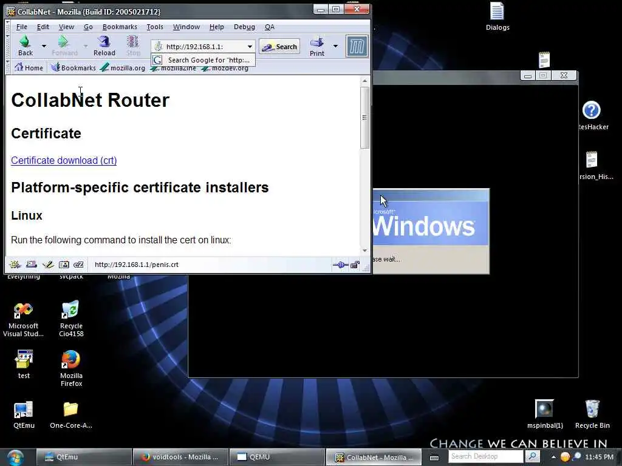This screenshot has width=622, height=466.
Task: Click the taskbar clock showing 11:45 PM
Action: click(599, 457)
